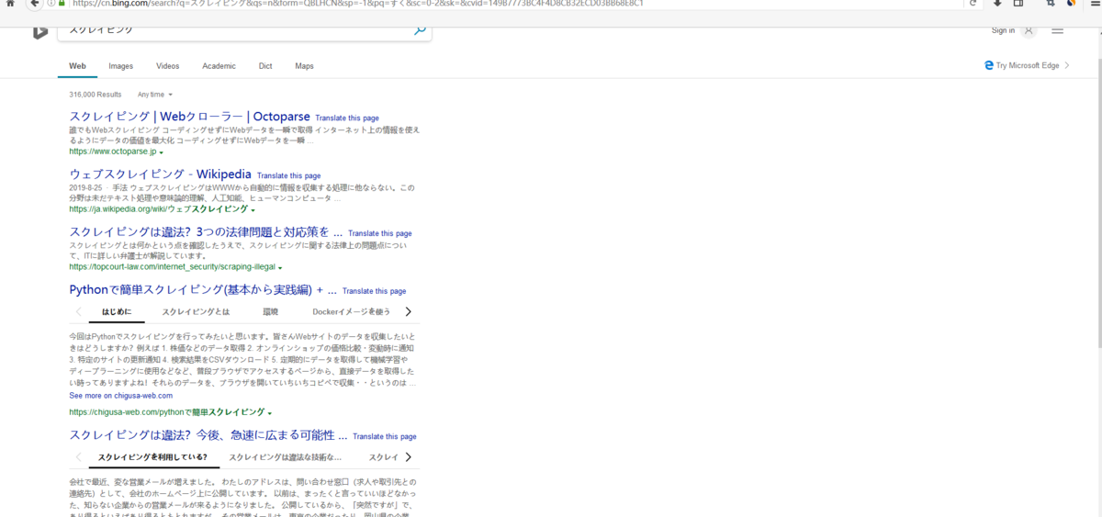Click the magnifier search icon in Bing box
The width and height of the screenshot is (1102, 517).
tap(420, 30)
